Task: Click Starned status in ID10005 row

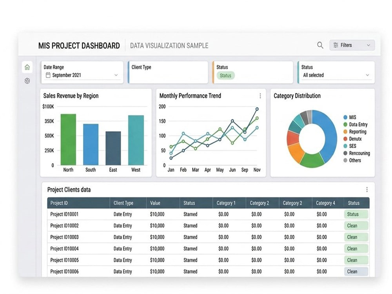Action: tap(190, 260)
